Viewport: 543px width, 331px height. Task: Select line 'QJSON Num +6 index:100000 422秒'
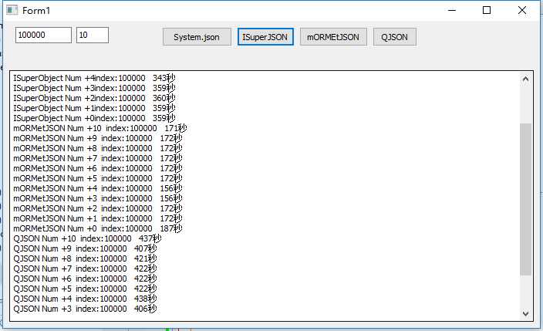85,279
